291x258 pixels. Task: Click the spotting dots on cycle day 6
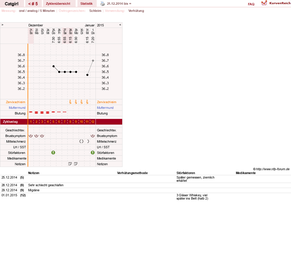tap(59, 112)
